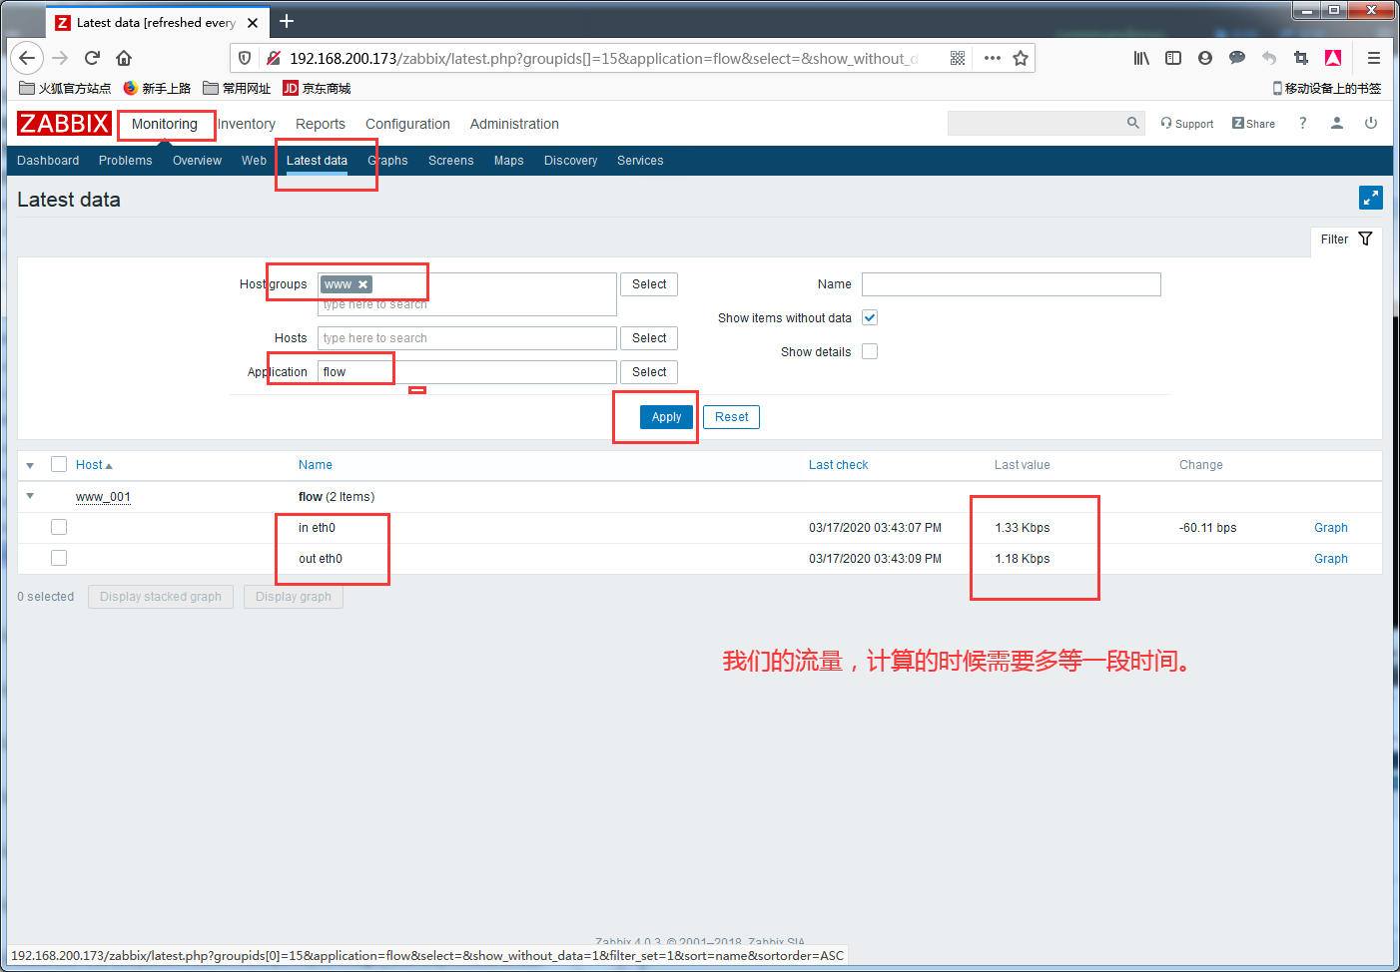
Task: Switch to the Dashboard submenu
Action: coord(48,161)
